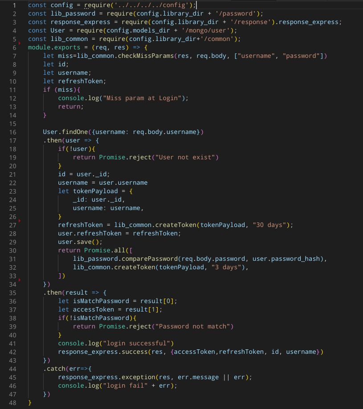Click the red gutter marker below line 5
363x409 pixels.
coord(20,43)
